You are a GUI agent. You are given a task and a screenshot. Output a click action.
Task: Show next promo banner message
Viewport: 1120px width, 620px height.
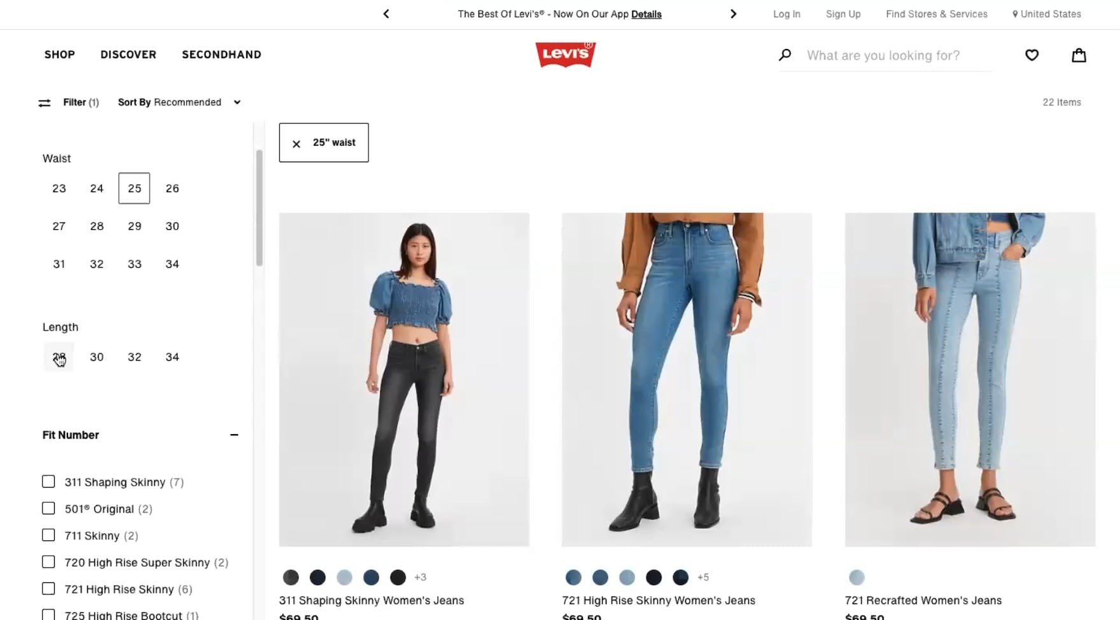[733, 14]
